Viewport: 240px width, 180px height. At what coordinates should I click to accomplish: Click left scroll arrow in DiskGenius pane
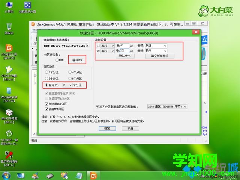pyautogui.click(x=34, y=134)
